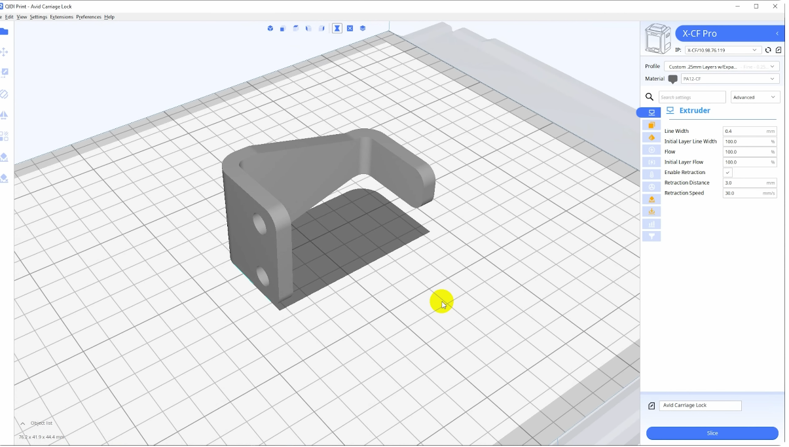Select the Mirror tool icon
This screenshot has height=447, width=789.
click(x=4, y=115)
